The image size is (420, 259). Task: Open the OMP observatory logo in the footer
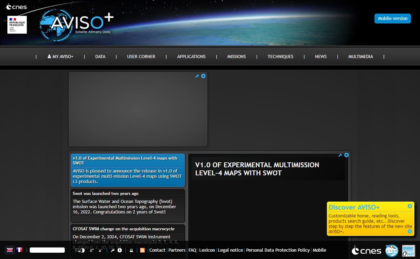pos(408,251)
